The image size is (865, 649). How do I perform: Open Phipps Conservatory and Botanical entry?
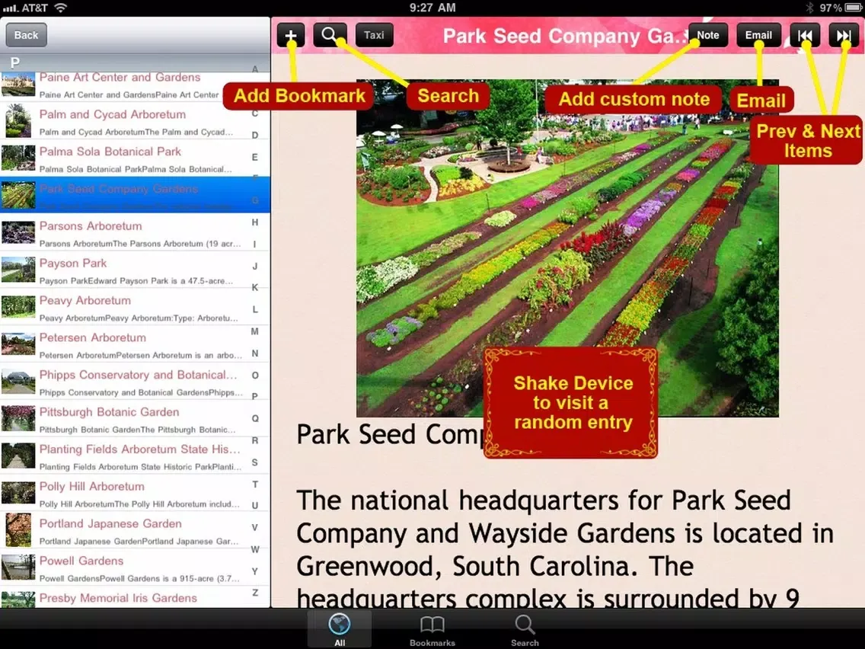click(x=136, y=382)
